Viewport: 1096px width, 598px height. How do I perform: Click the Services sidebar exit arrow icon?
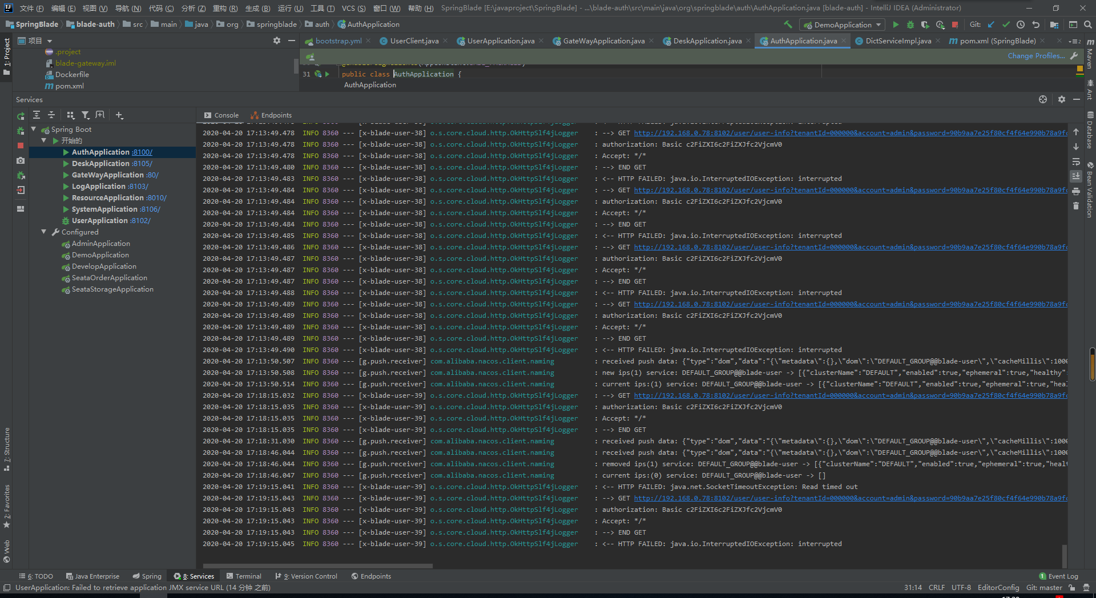coord(21,190)
